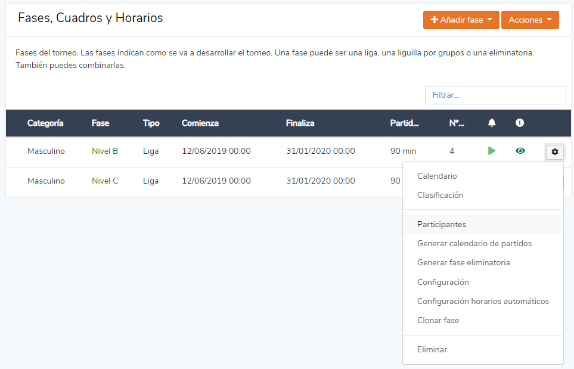This screenshot has width=574, height=369.
Task: Open the Acciones dropdown
Action: [x=530, y=20]
